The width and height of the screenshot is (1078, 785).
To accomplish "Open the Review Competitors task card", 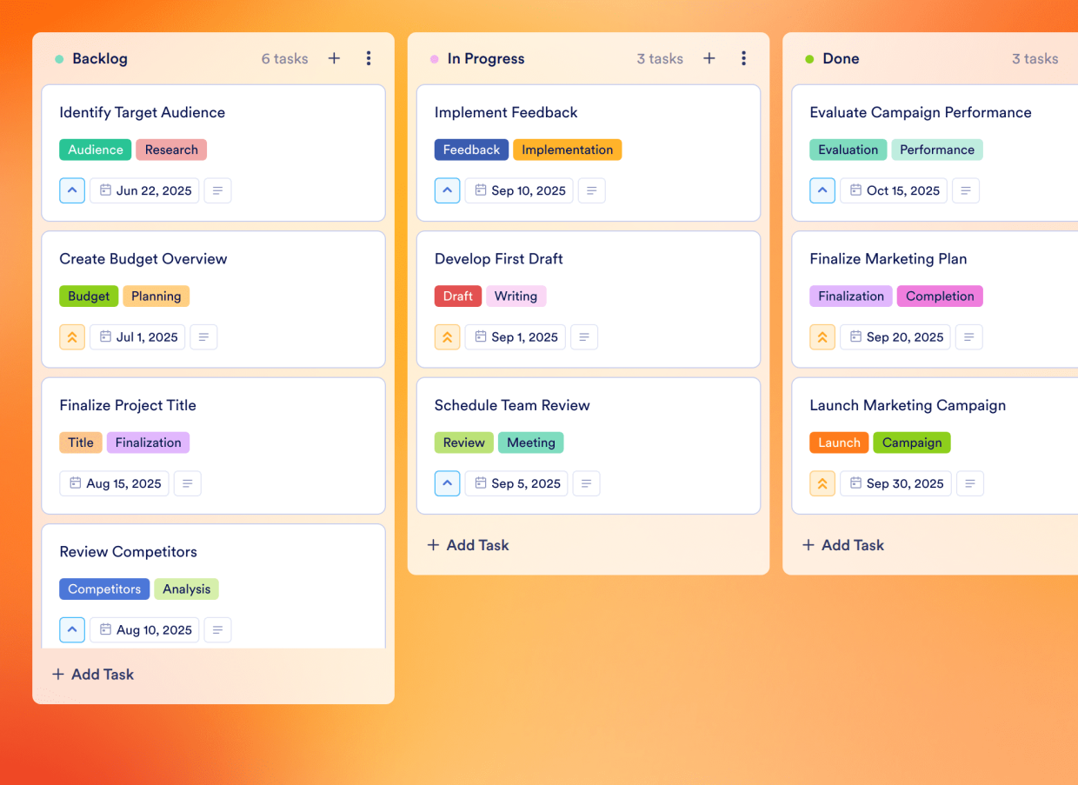I will click(x=213, y=586).
